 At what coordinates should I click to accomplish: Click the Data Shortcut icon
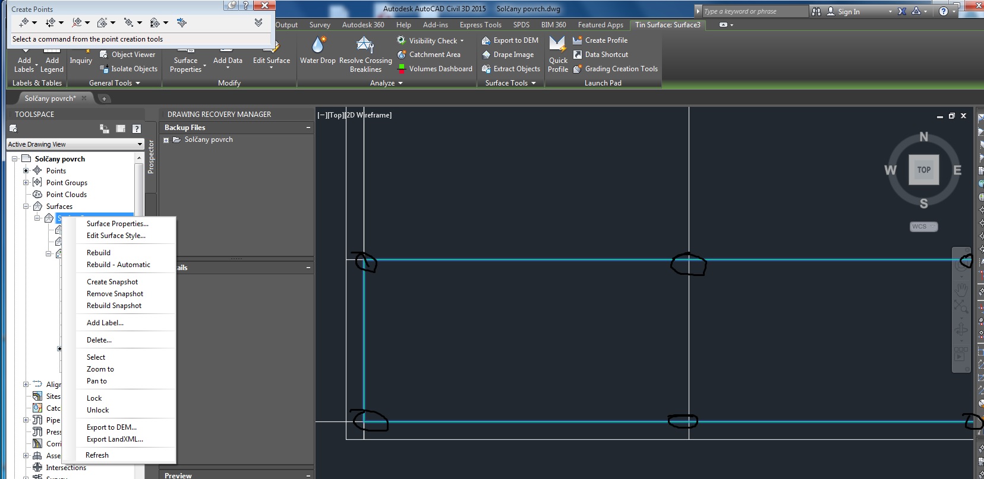coord(578,55)
